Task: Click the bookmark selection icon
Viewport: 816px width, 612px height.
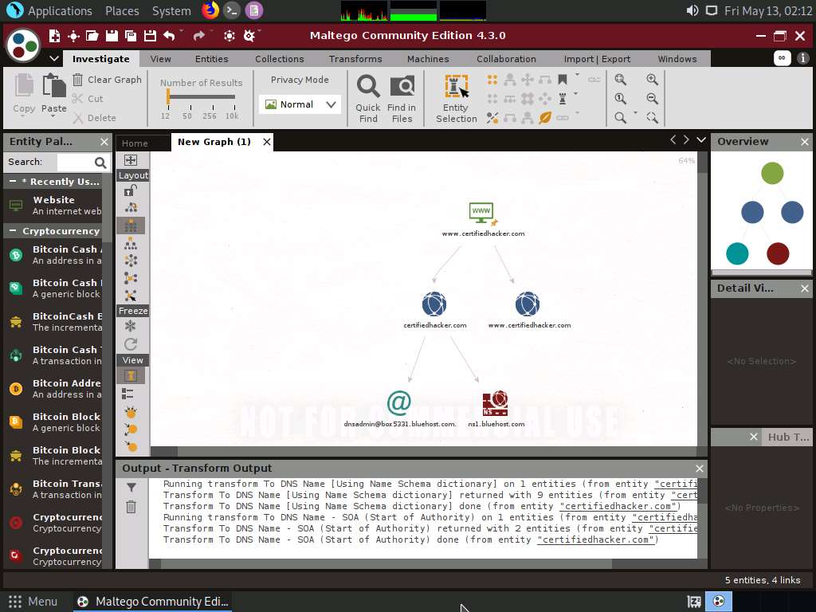Action: [x=563, y=80]
